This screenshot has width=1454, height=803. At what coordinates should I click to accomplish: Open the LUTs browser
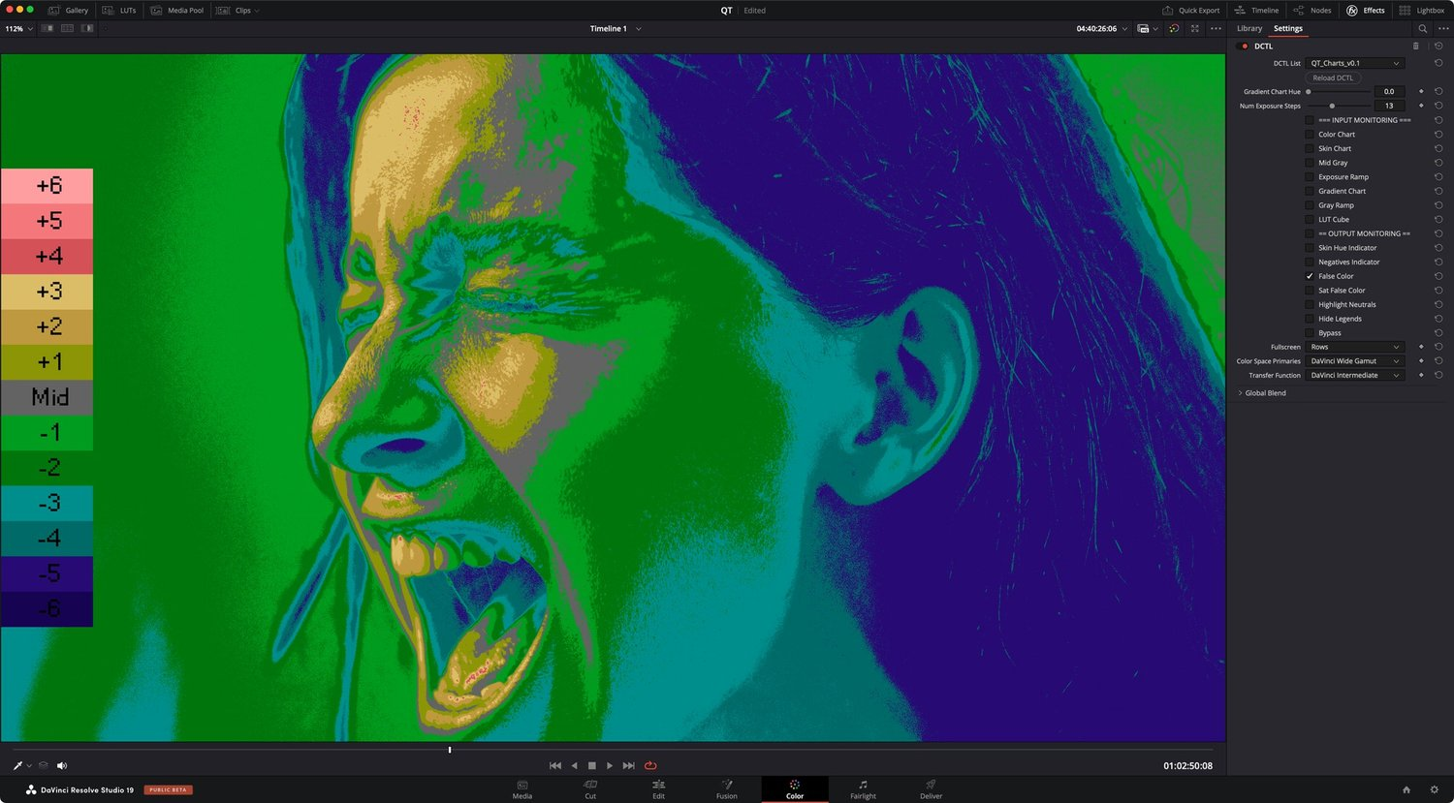(119, 10)
